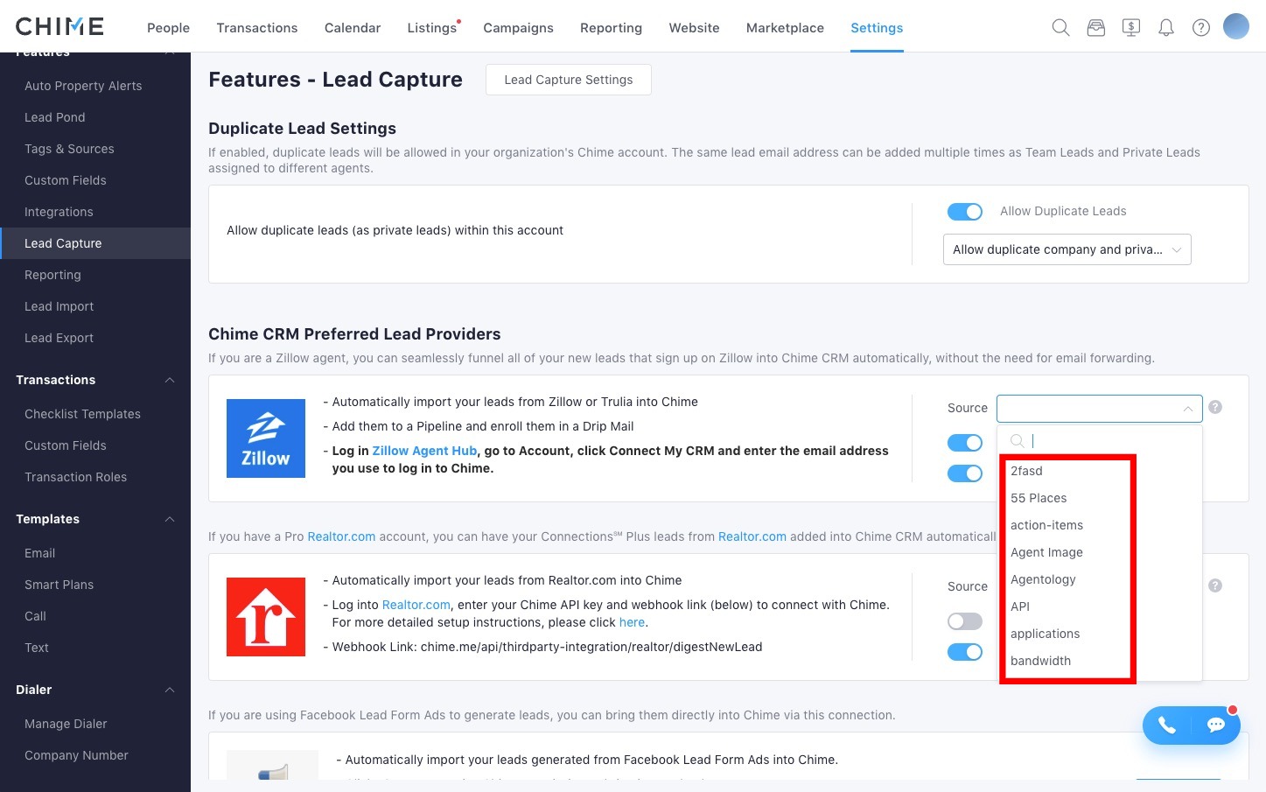Open Auto Property Alerts in the sidebar
Image resolution: width=1266 pixels, height=792 pixels.
[83, 86]
